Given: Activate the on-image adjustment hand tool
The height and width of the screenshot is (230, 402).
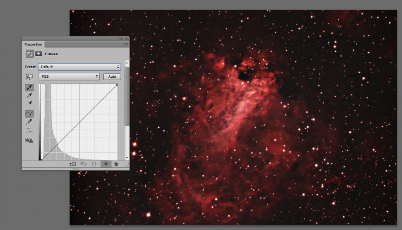Looking at the screenshot, I should [x=29, y=77].
